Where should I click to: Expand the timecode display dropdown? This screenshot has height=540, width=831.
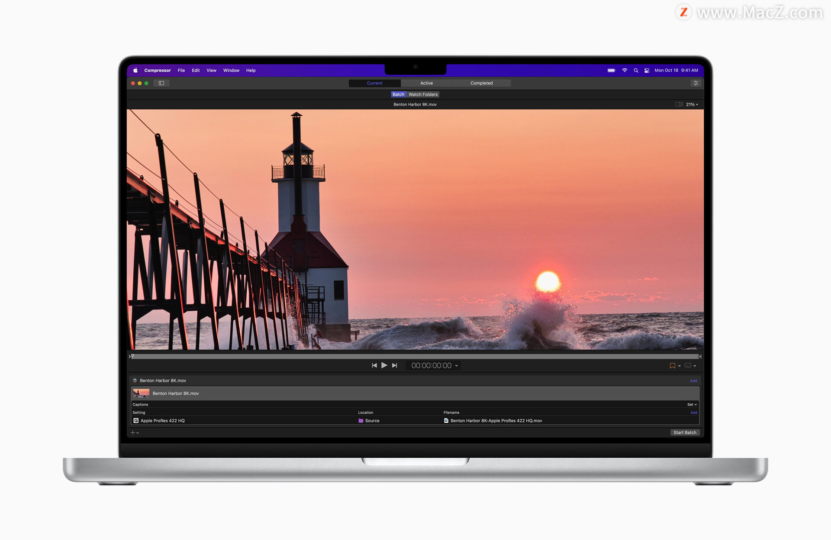pyautogui.click(x=470, y=366)
